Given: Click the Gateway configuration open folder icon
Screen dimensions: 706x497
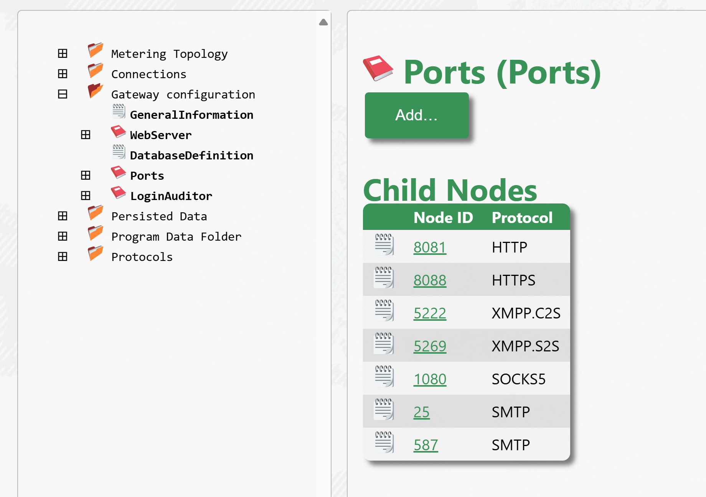Looking at the screenshot, I should point(96,91).
